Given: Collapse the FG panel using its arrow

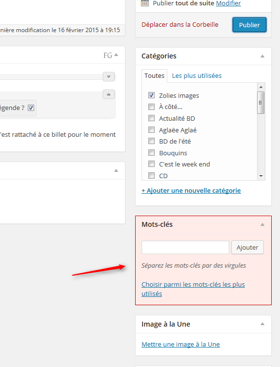Looking at the screenshot, I should point(116,55).
